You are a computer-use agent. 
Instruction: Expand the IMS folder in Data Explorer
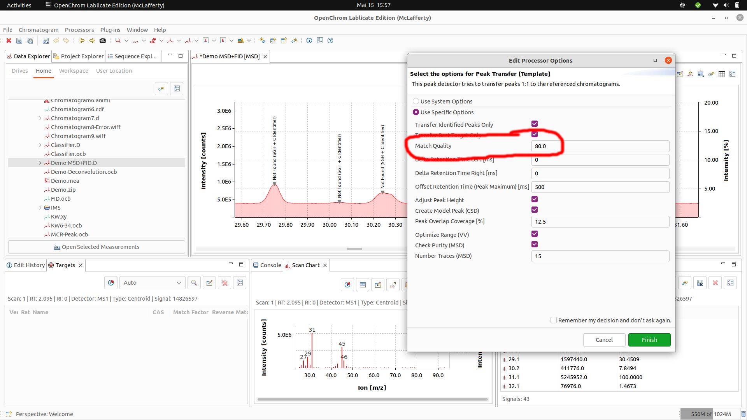coord(40,207)
